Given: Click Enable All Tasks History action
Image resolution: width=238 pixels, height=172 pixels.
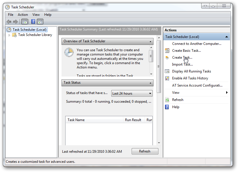Looking at the screenshot, I should click(190, 78).
